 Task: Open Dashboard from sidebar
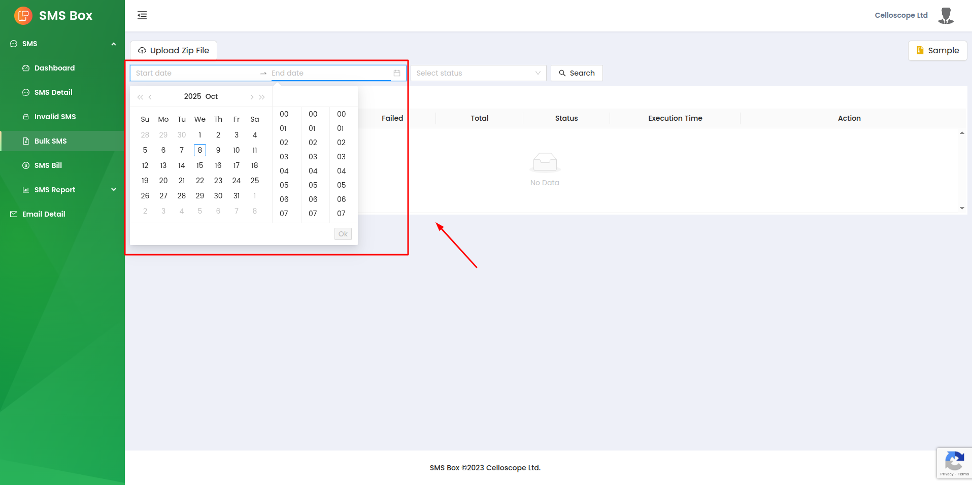pyautogui.click(x=54, y=68)
